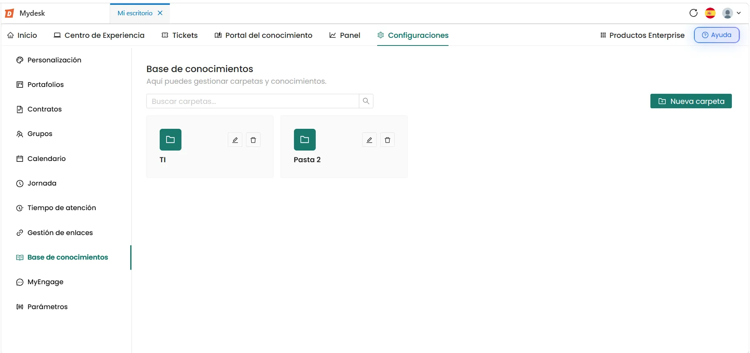Open Tiempo de atención settings
This screenshot has width=750, height=353.
click(x=56, y=208)
